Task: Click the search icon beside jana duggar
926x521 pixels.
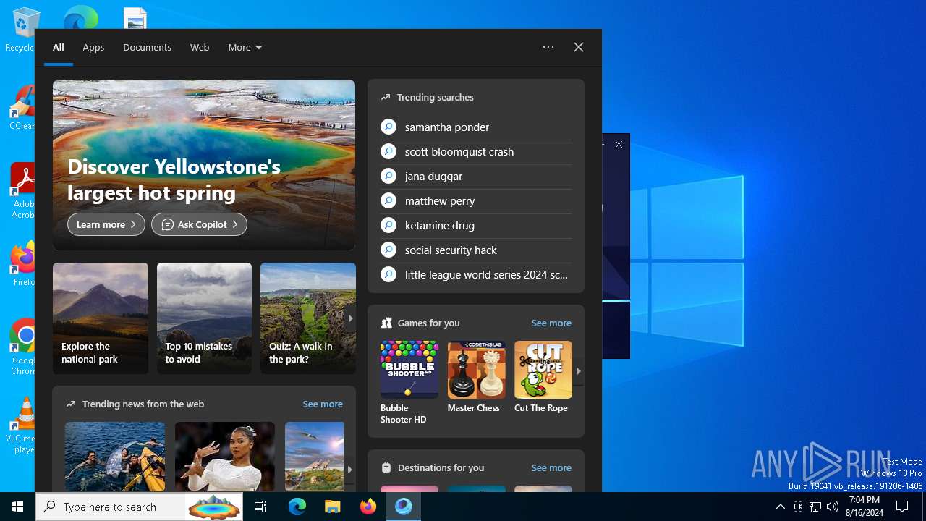Action: tap(388, 176)
